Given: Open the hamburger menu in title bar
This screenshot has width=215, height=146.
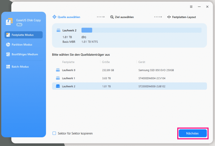Looking at the screenshot, I should point(191,6).
